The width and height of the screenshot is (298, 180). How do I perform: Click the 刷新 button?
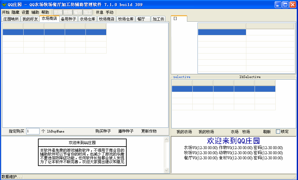tap(267, 132)
